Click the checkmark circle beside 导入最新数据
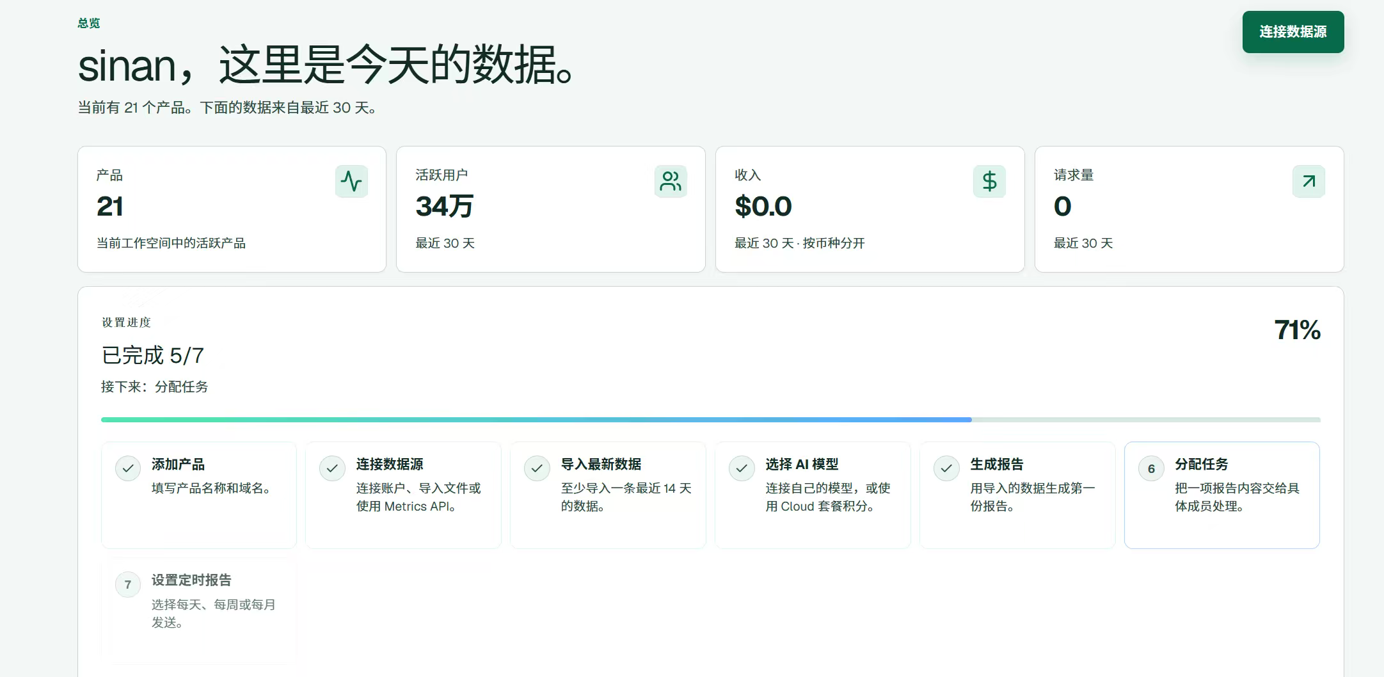The height and width of the screenshot is (677, 1384). coord(537,468)
